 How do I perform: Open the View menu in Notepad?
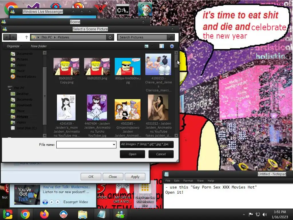200,181
